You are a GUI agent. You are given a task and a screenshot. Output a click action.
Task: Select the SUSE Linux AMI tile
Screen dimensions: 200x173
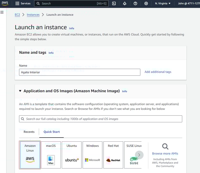[133, 155]
